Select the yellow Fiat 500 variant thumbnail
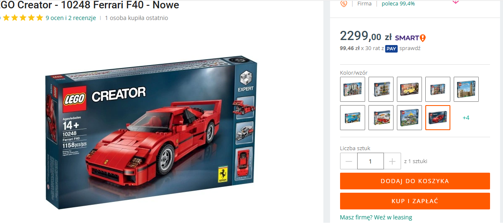This screenshot has height=224, width=503. (409, 89)
